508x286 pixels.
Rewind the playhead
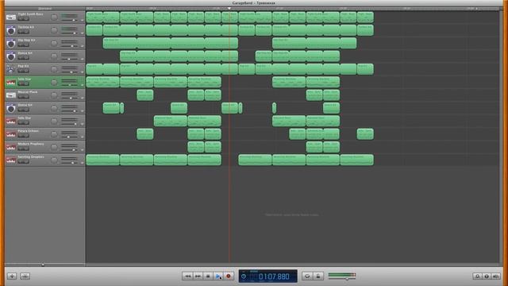(187, 276)
